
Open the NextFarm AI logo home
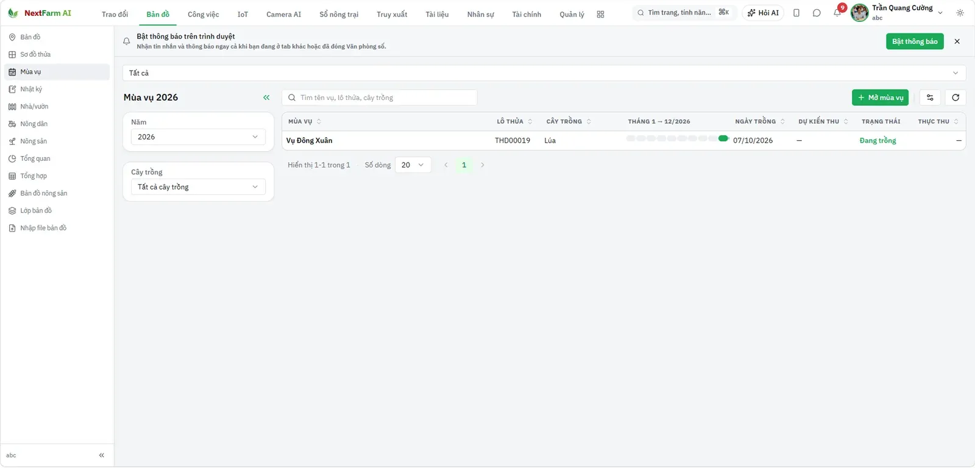(x=40, y=13)
